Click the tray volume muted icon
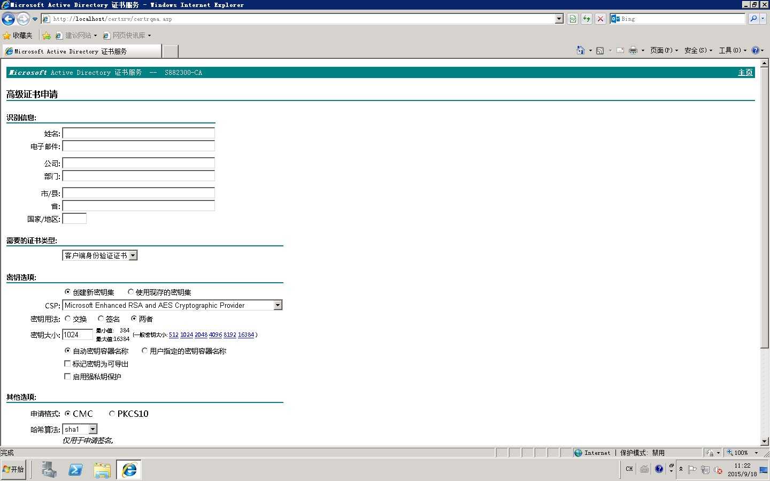This screenshot has height=481, width=770. pos(718,470)
